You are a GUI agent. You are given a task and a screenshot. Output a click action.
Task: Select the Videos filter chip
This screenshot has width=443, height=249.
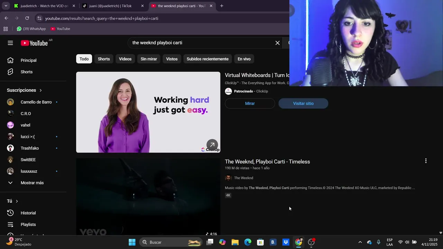(125, 59)
